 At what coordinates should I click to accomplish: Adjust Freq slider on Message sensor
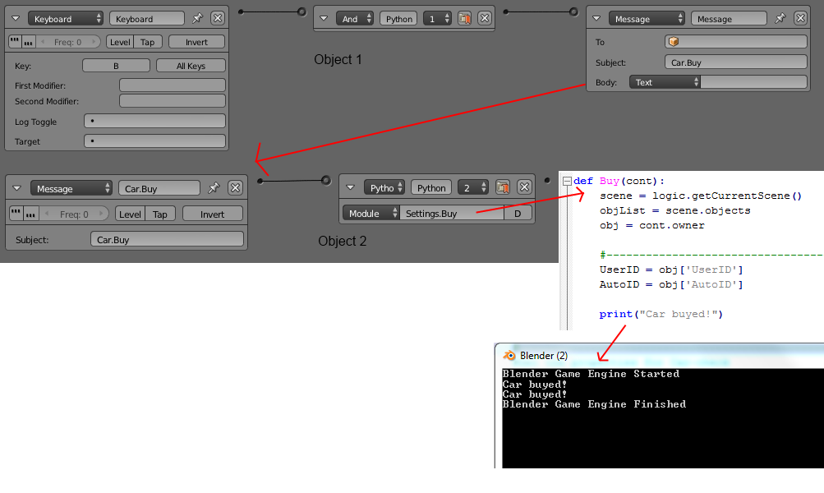[x=74, y=214]
